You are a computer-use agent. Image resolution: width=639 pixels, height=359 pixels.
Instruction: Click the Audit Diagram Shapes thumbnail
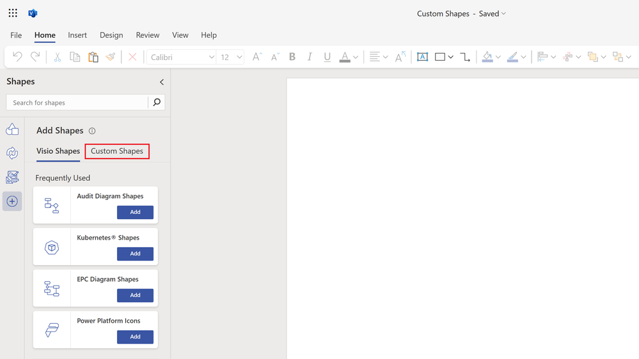(52, 205)
